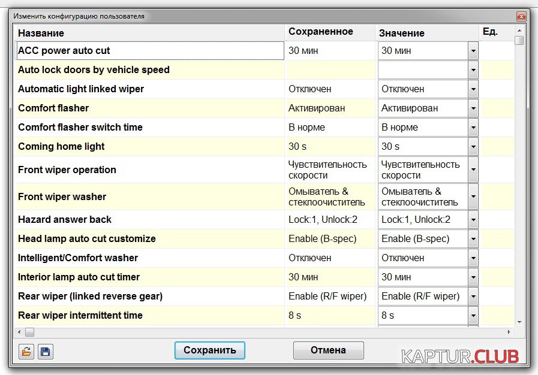Expand Auto lock doors by vehicle speed dropdown
The image size is (538, 375).
[473, 70]
